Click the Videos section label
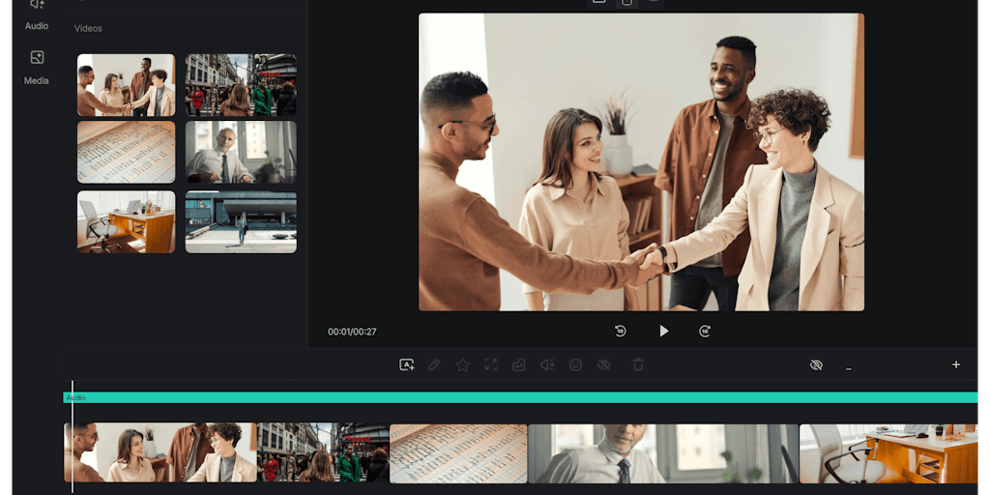Viewport: 990px width, 495px height. (88, 28)
